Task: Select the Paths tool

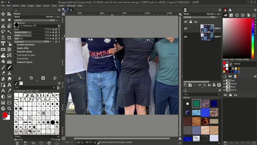Action: click(x=3, y=85)
